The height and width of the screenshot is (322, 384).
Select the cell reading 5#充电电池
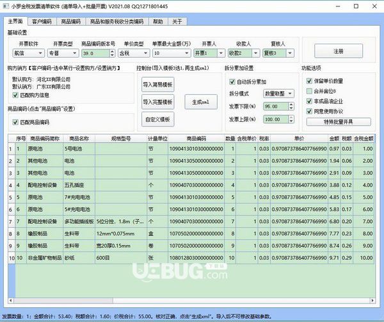(x=79, y=209)
